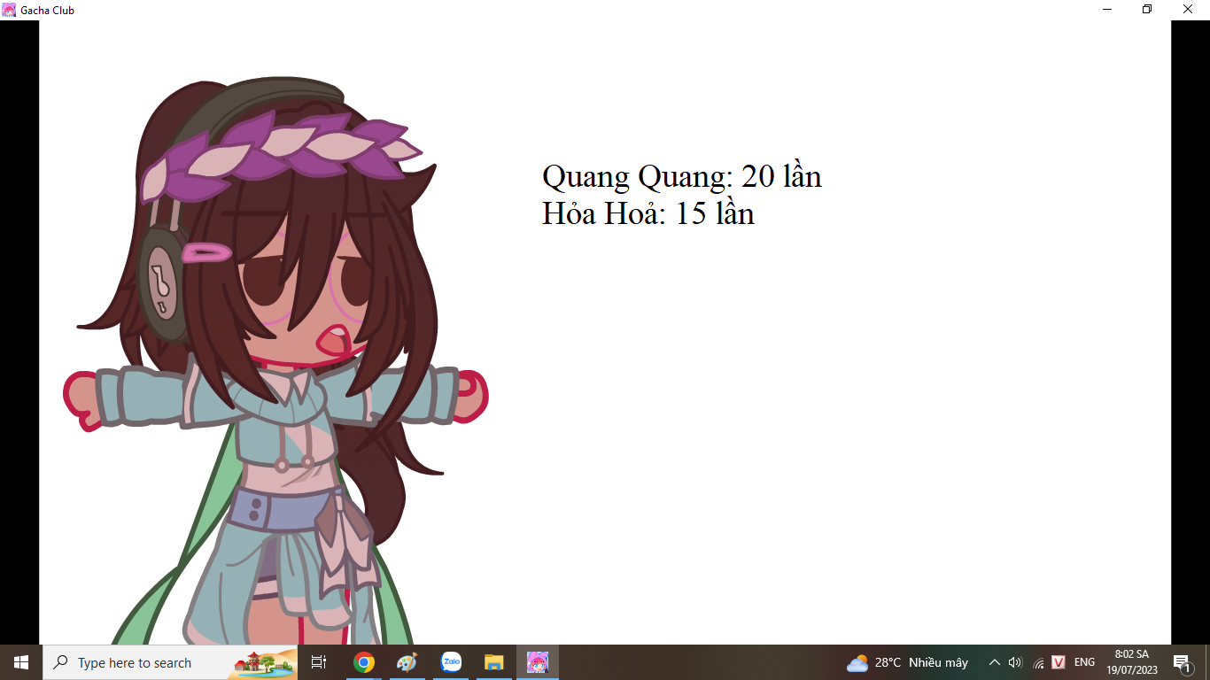The height and width of the screenshot is (680, 1210).
Task: Open Task View on the taskbar
Action: tap(319, 662)
